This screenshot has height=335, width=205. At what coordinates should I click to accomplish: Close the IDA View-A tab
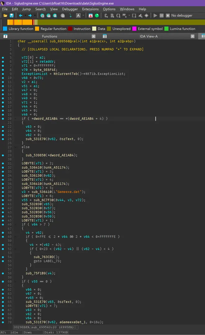(x=193, y=36)
